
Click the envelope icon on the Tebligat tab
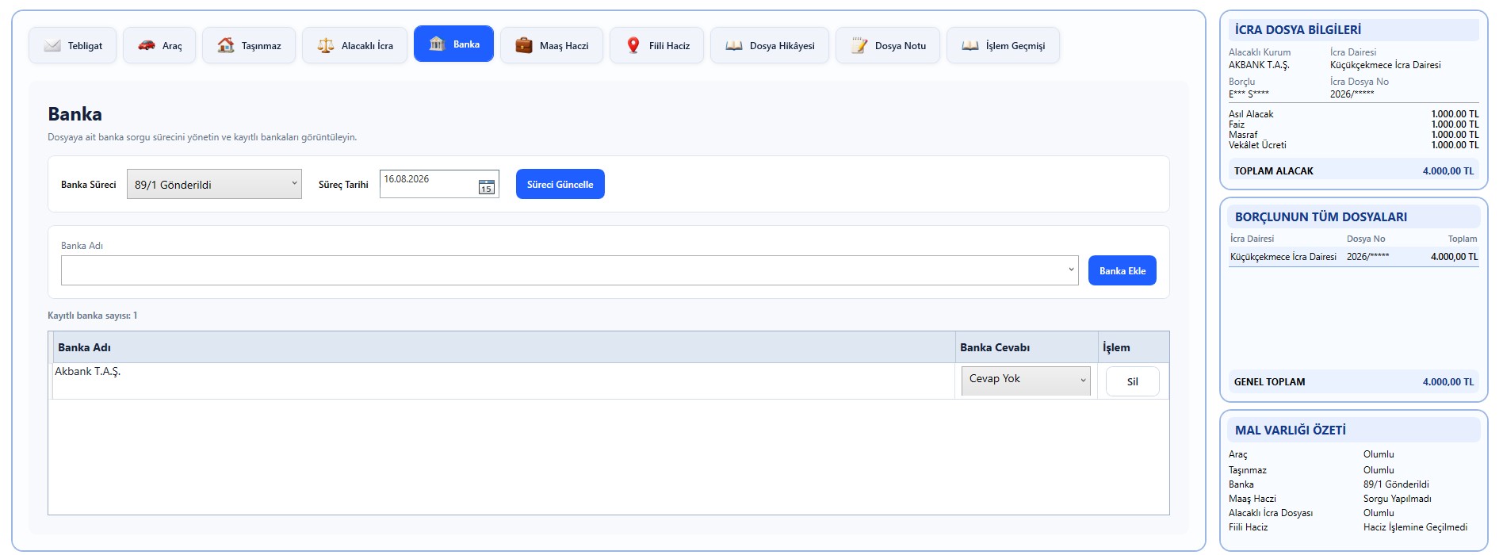pos(52,45)
